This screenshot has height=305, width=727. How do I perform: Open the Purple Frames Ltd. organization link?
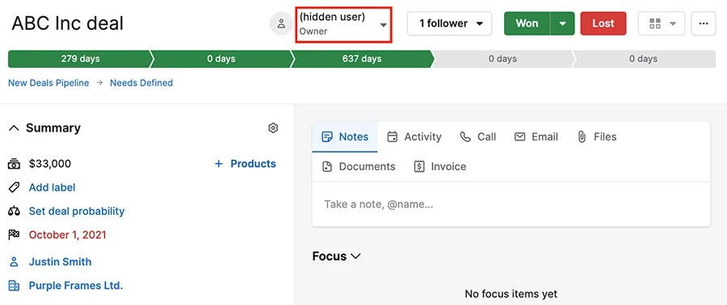(x=76, y=286)
